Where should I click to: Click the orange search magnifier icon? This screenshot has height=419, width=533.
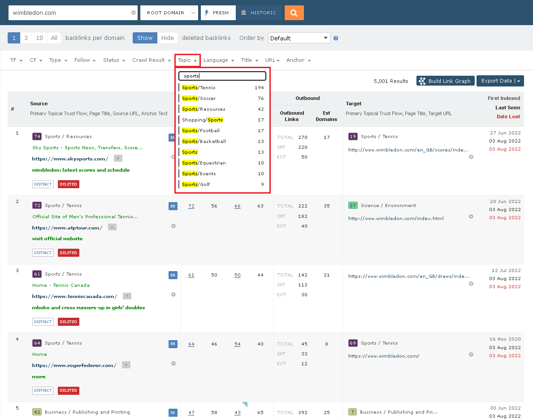tap(294, 13)
